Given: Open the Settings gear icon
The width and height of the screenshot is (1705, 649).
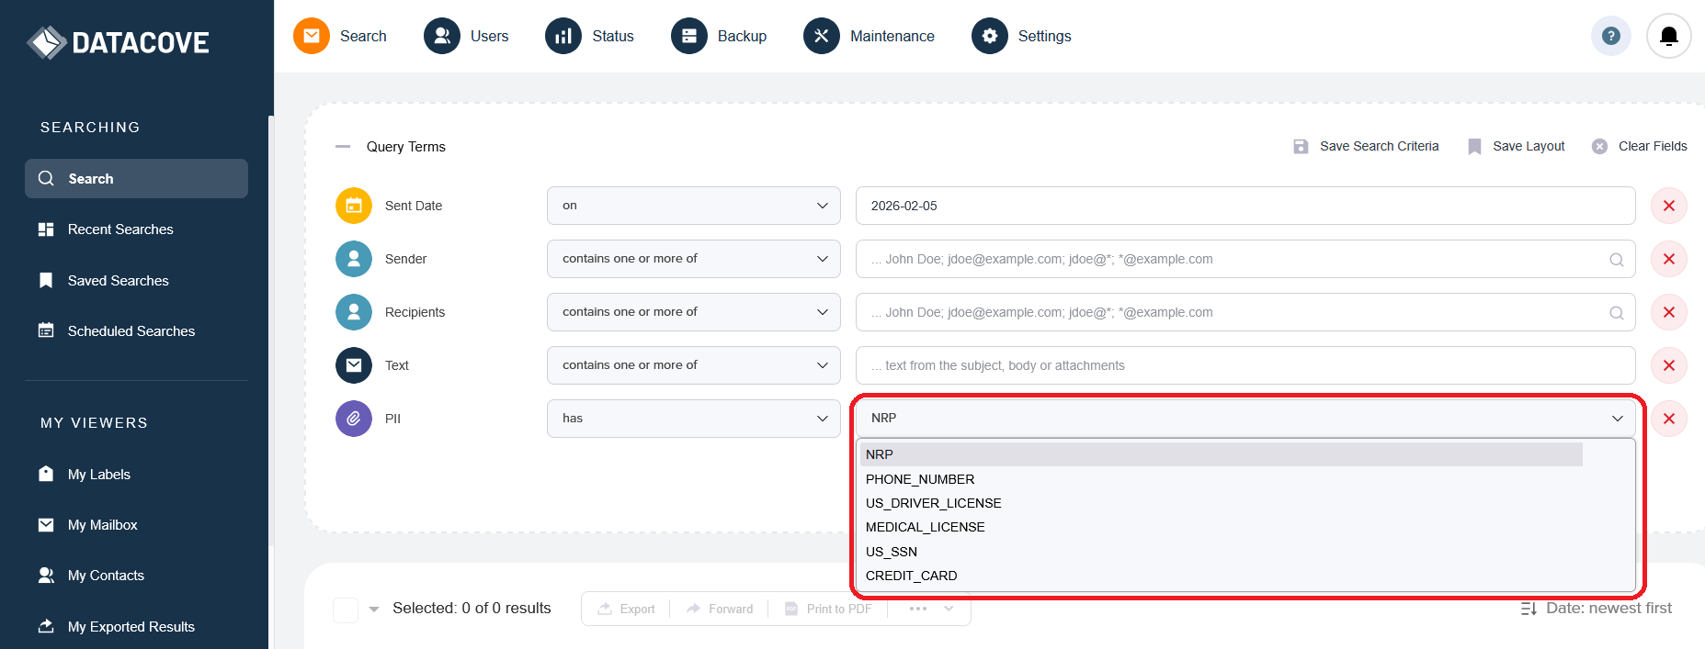Looking at the screenshot, I should (x=990, y=36).
